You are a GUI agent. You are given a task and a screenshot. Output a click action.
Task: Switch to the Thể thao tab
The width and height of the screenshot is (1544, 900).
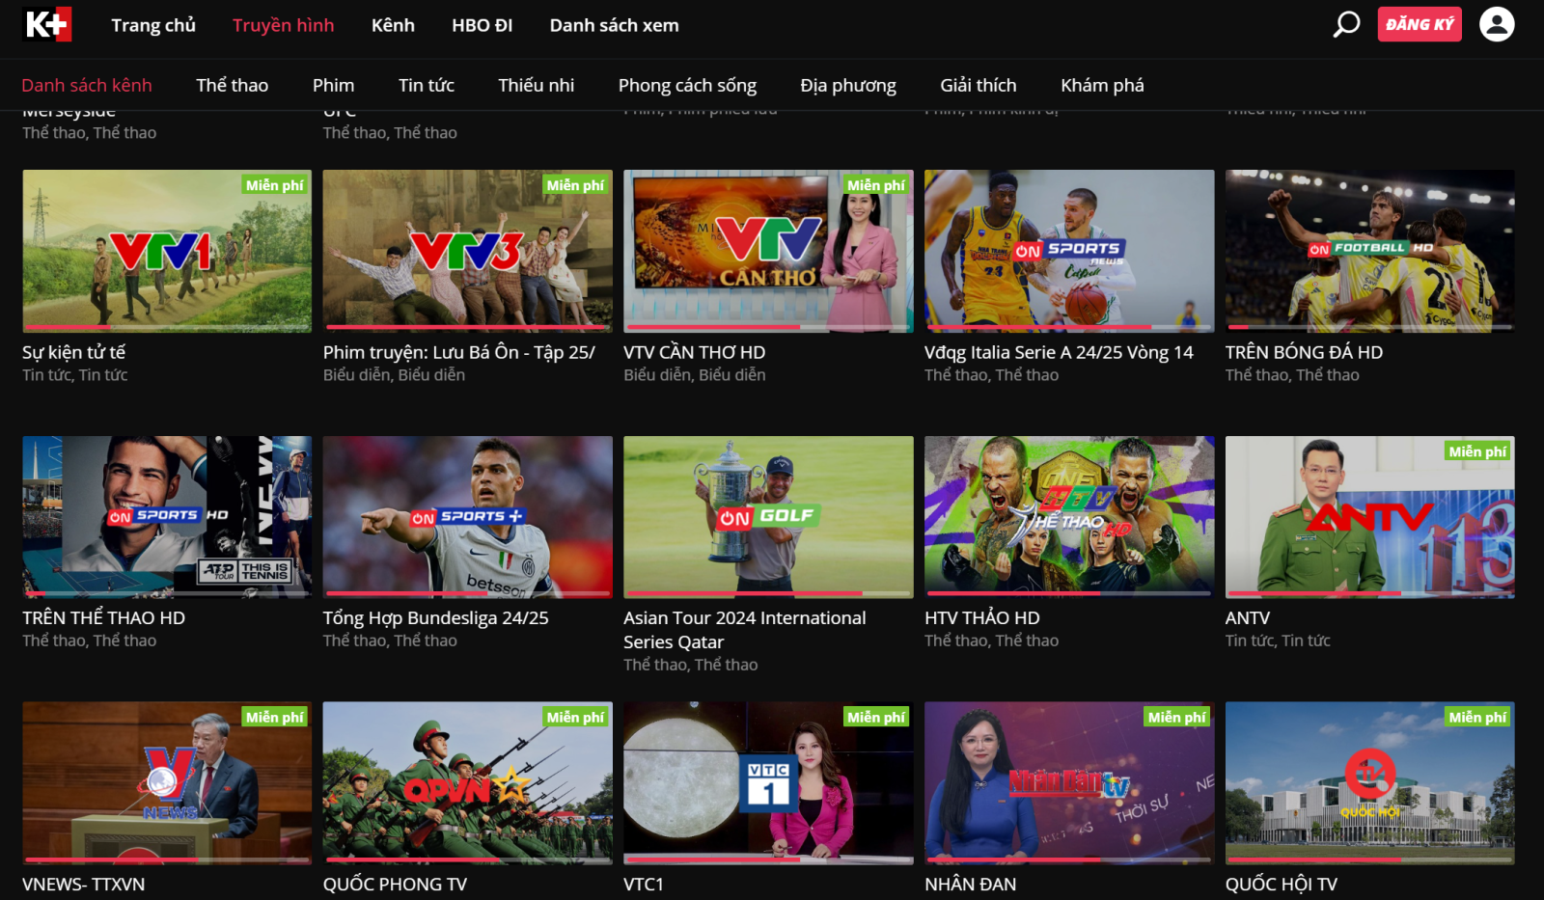(x=232, y=85)
